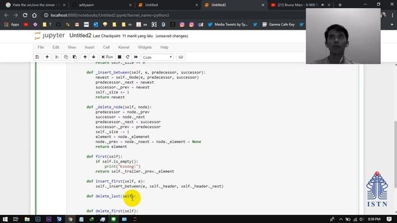Open the View menu

pyautogui.click(x=72, y=47)
